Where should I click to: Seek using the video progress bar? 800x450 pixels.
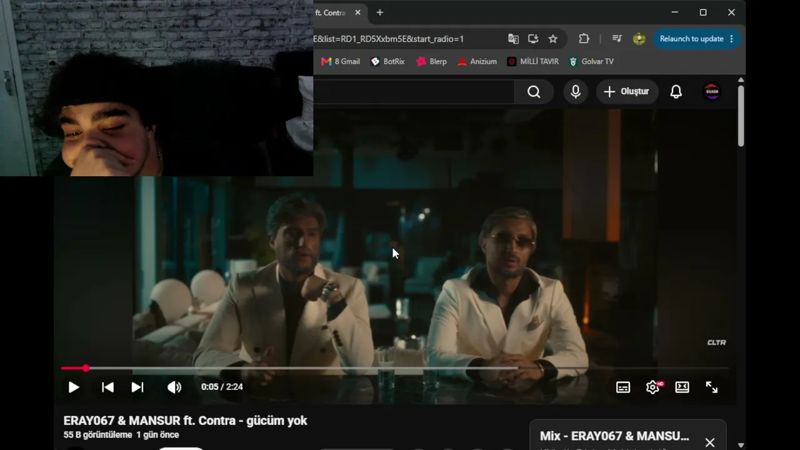point(395,368)
